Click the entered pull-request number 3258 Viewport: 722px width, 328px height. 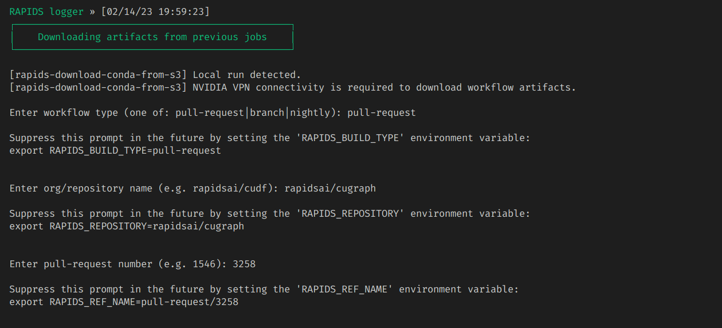click(x=244, y=264)
